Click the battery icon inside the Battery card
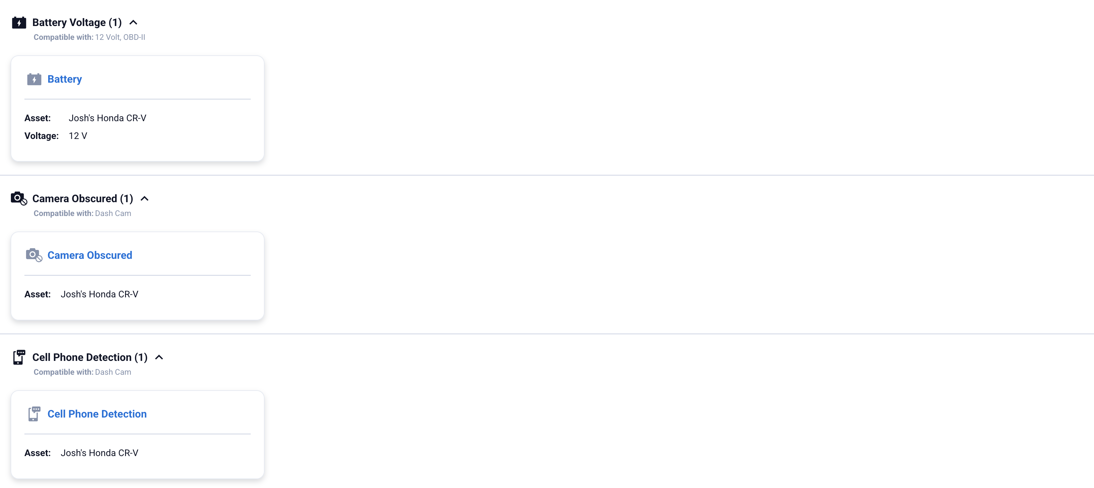Viewport: 1094px width, 488px height. click(34, 79)
